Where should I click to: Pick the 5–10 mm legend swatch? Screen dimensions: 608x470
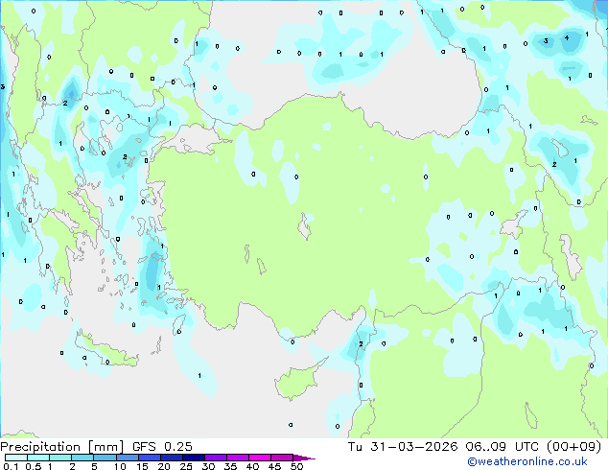point(105,458)
